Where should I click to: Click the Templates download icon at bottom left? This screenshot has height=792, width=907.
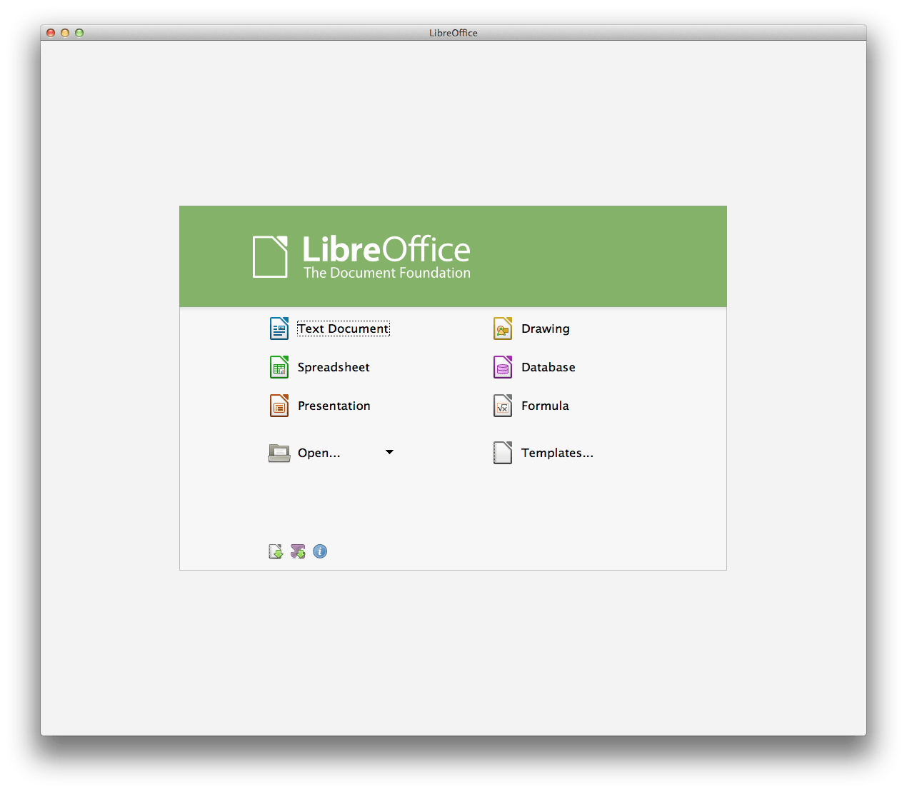pyautogui.click(x=275, y=551)
